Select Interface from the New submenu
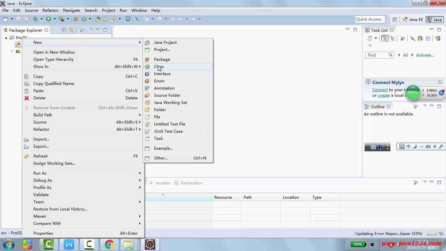Screen dimensions: 446x251 [178, 74]
